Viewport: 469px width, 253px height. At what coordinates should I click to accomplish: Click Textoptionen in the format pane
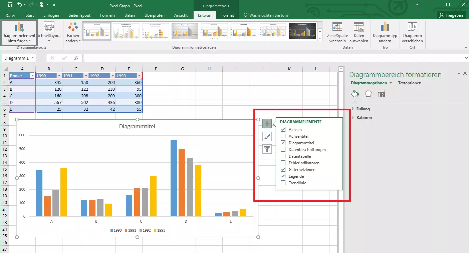[410, 83]
